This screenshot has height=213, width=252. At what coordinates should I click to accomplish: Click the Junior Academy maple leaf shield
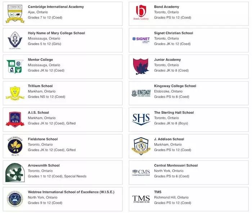coord(141,66)
